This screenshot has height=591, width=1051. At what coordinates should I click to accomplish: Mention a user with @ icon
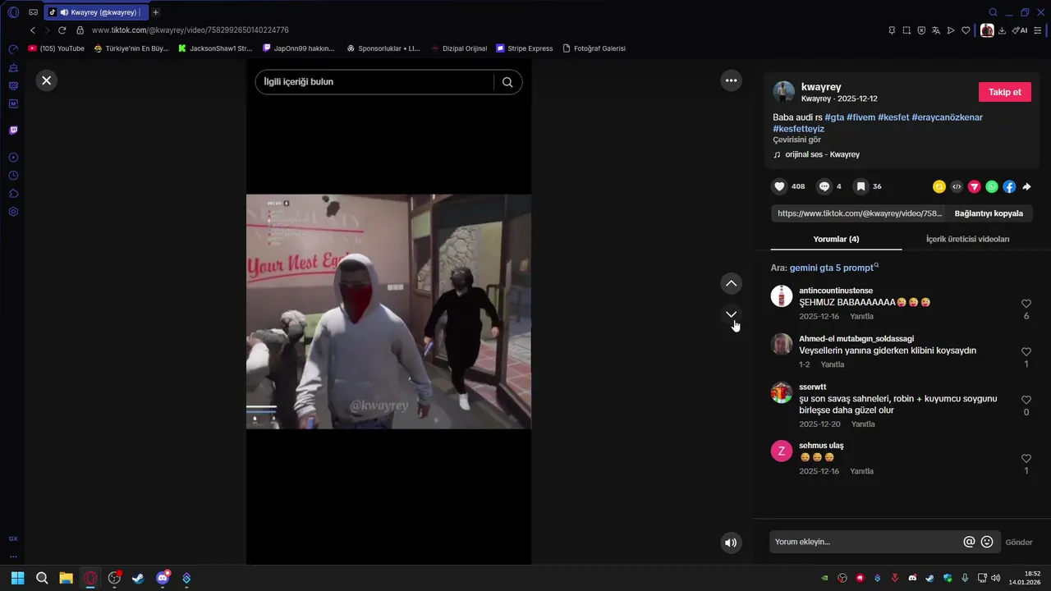969,542
